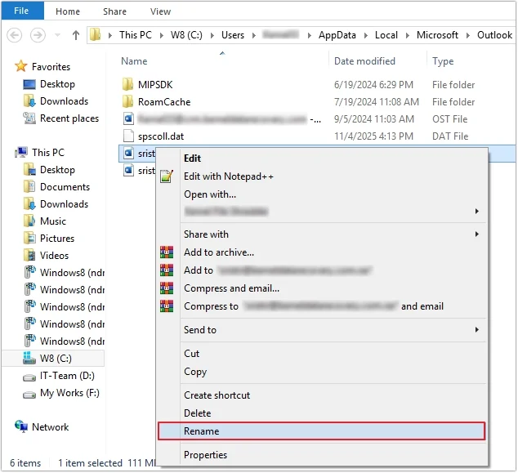Click the Back navigation arrow

pos(15,35)
